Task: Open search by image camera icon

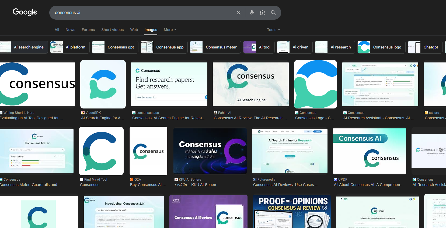Action: 262,13
